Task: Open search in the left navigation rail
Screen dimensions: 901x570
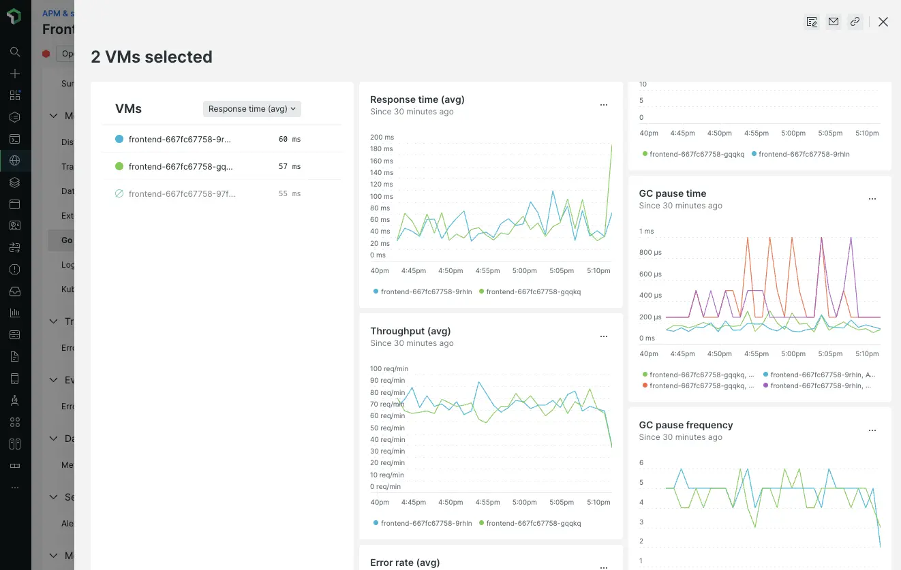Action: coord(15,51)
